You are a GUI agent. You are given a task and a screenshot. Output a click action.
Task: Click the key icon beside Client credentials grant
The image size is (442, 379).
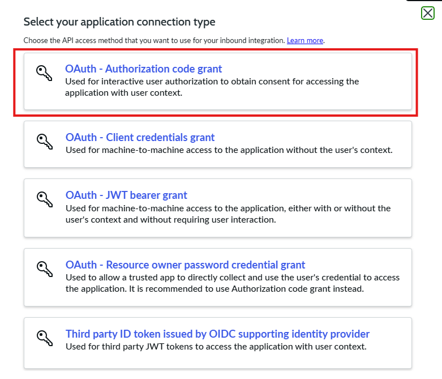coord(44,142)
